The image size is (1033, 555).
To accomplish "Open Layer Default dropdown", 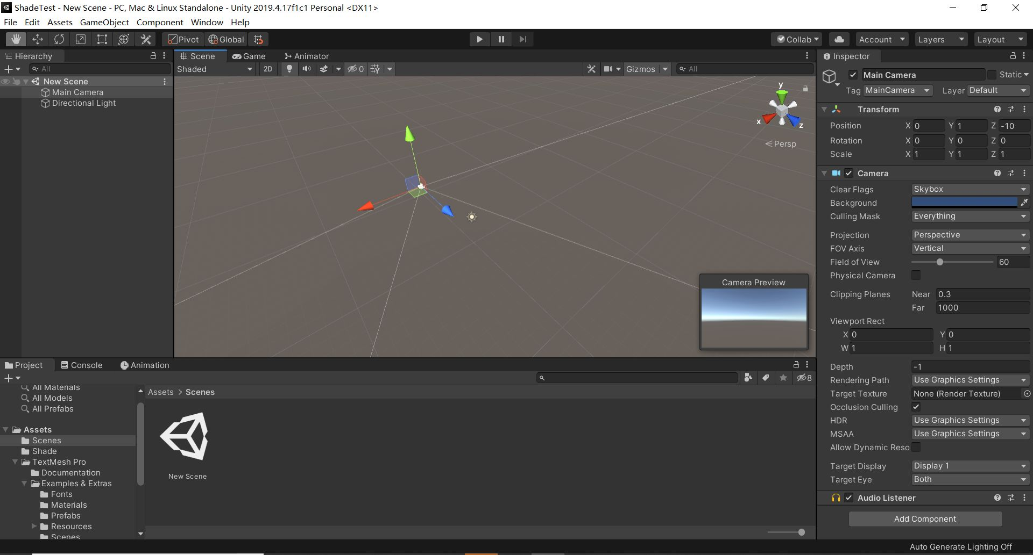I will pos(998,90).
